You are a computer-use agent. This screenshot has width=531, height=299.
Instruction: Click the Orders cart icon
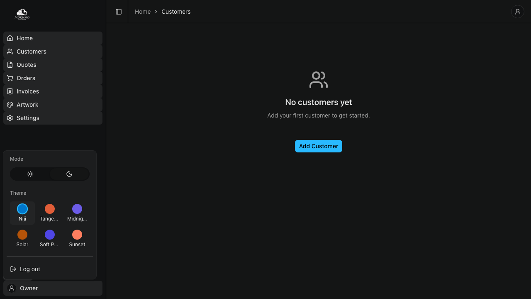[10, 78]
